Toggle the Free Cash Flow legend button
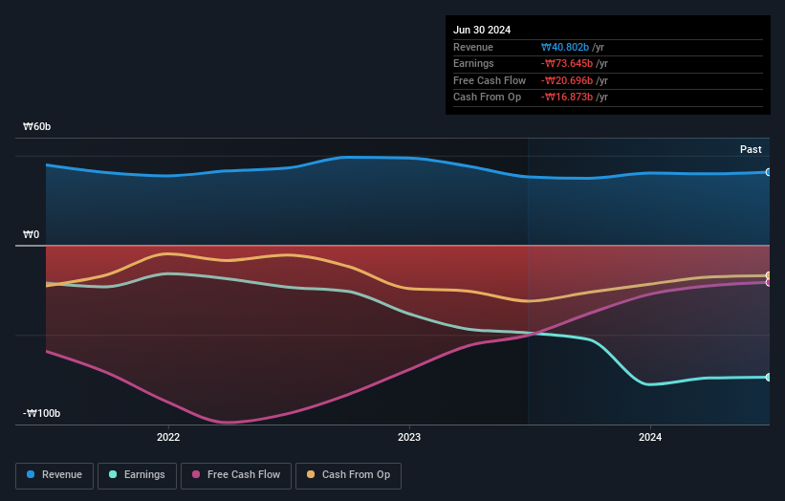 236,475
